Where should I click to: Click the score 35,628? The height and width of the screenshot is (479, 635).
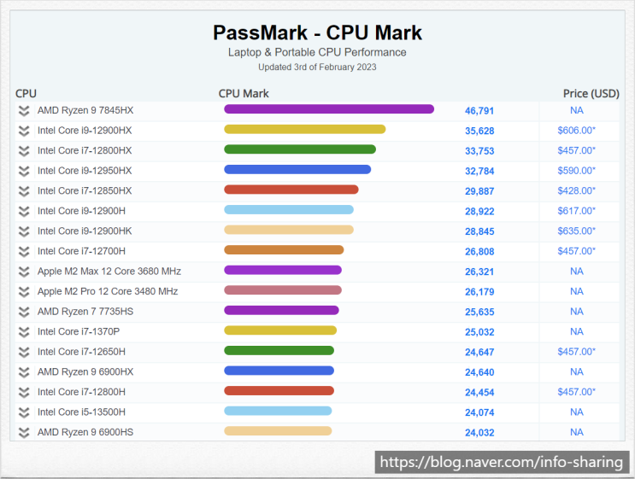(479, 131)
